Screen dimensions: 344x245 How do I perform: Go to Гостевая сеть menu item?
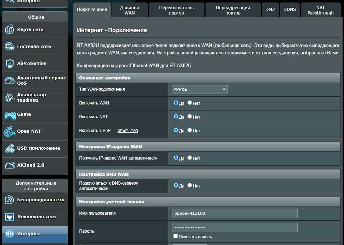(35, 47)
